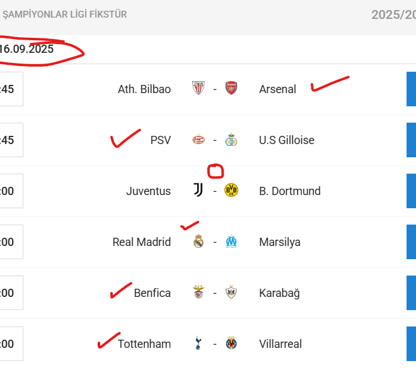Image resolution: width=416 pixels, height=368 pixels.
Task: Click the Juventus club logo
Action: (x=199, y=191)
